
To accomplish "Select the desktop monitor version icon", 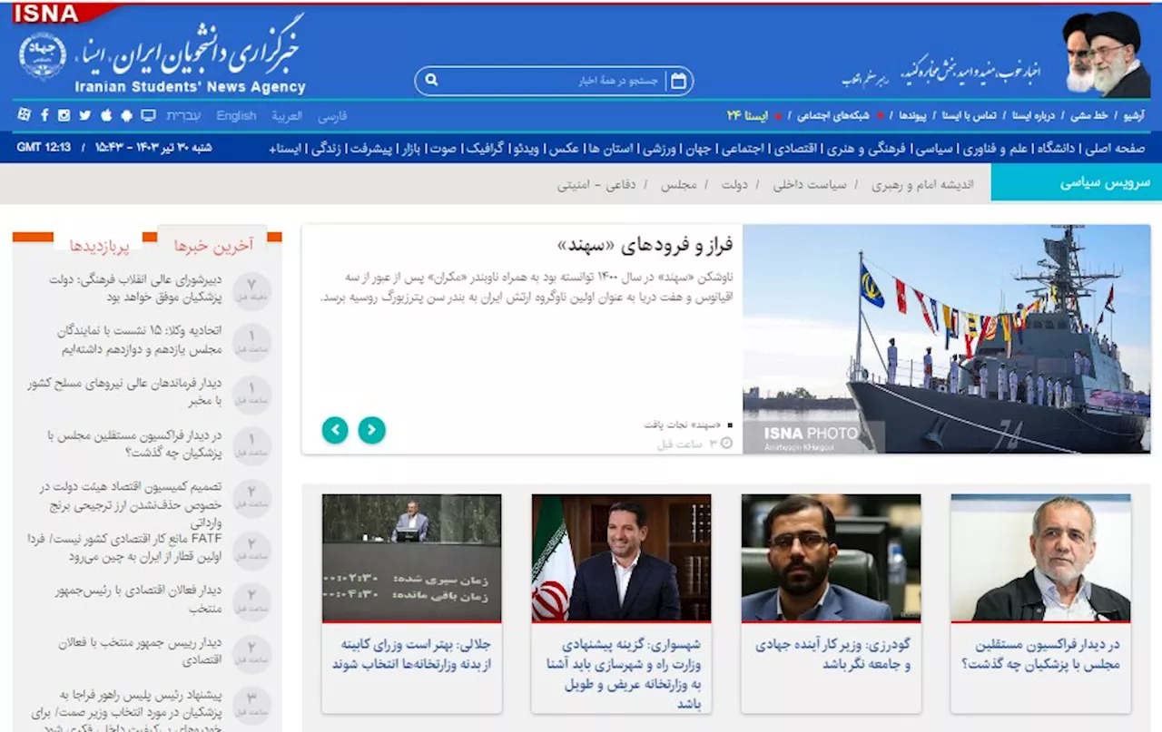I will point(148,115).
